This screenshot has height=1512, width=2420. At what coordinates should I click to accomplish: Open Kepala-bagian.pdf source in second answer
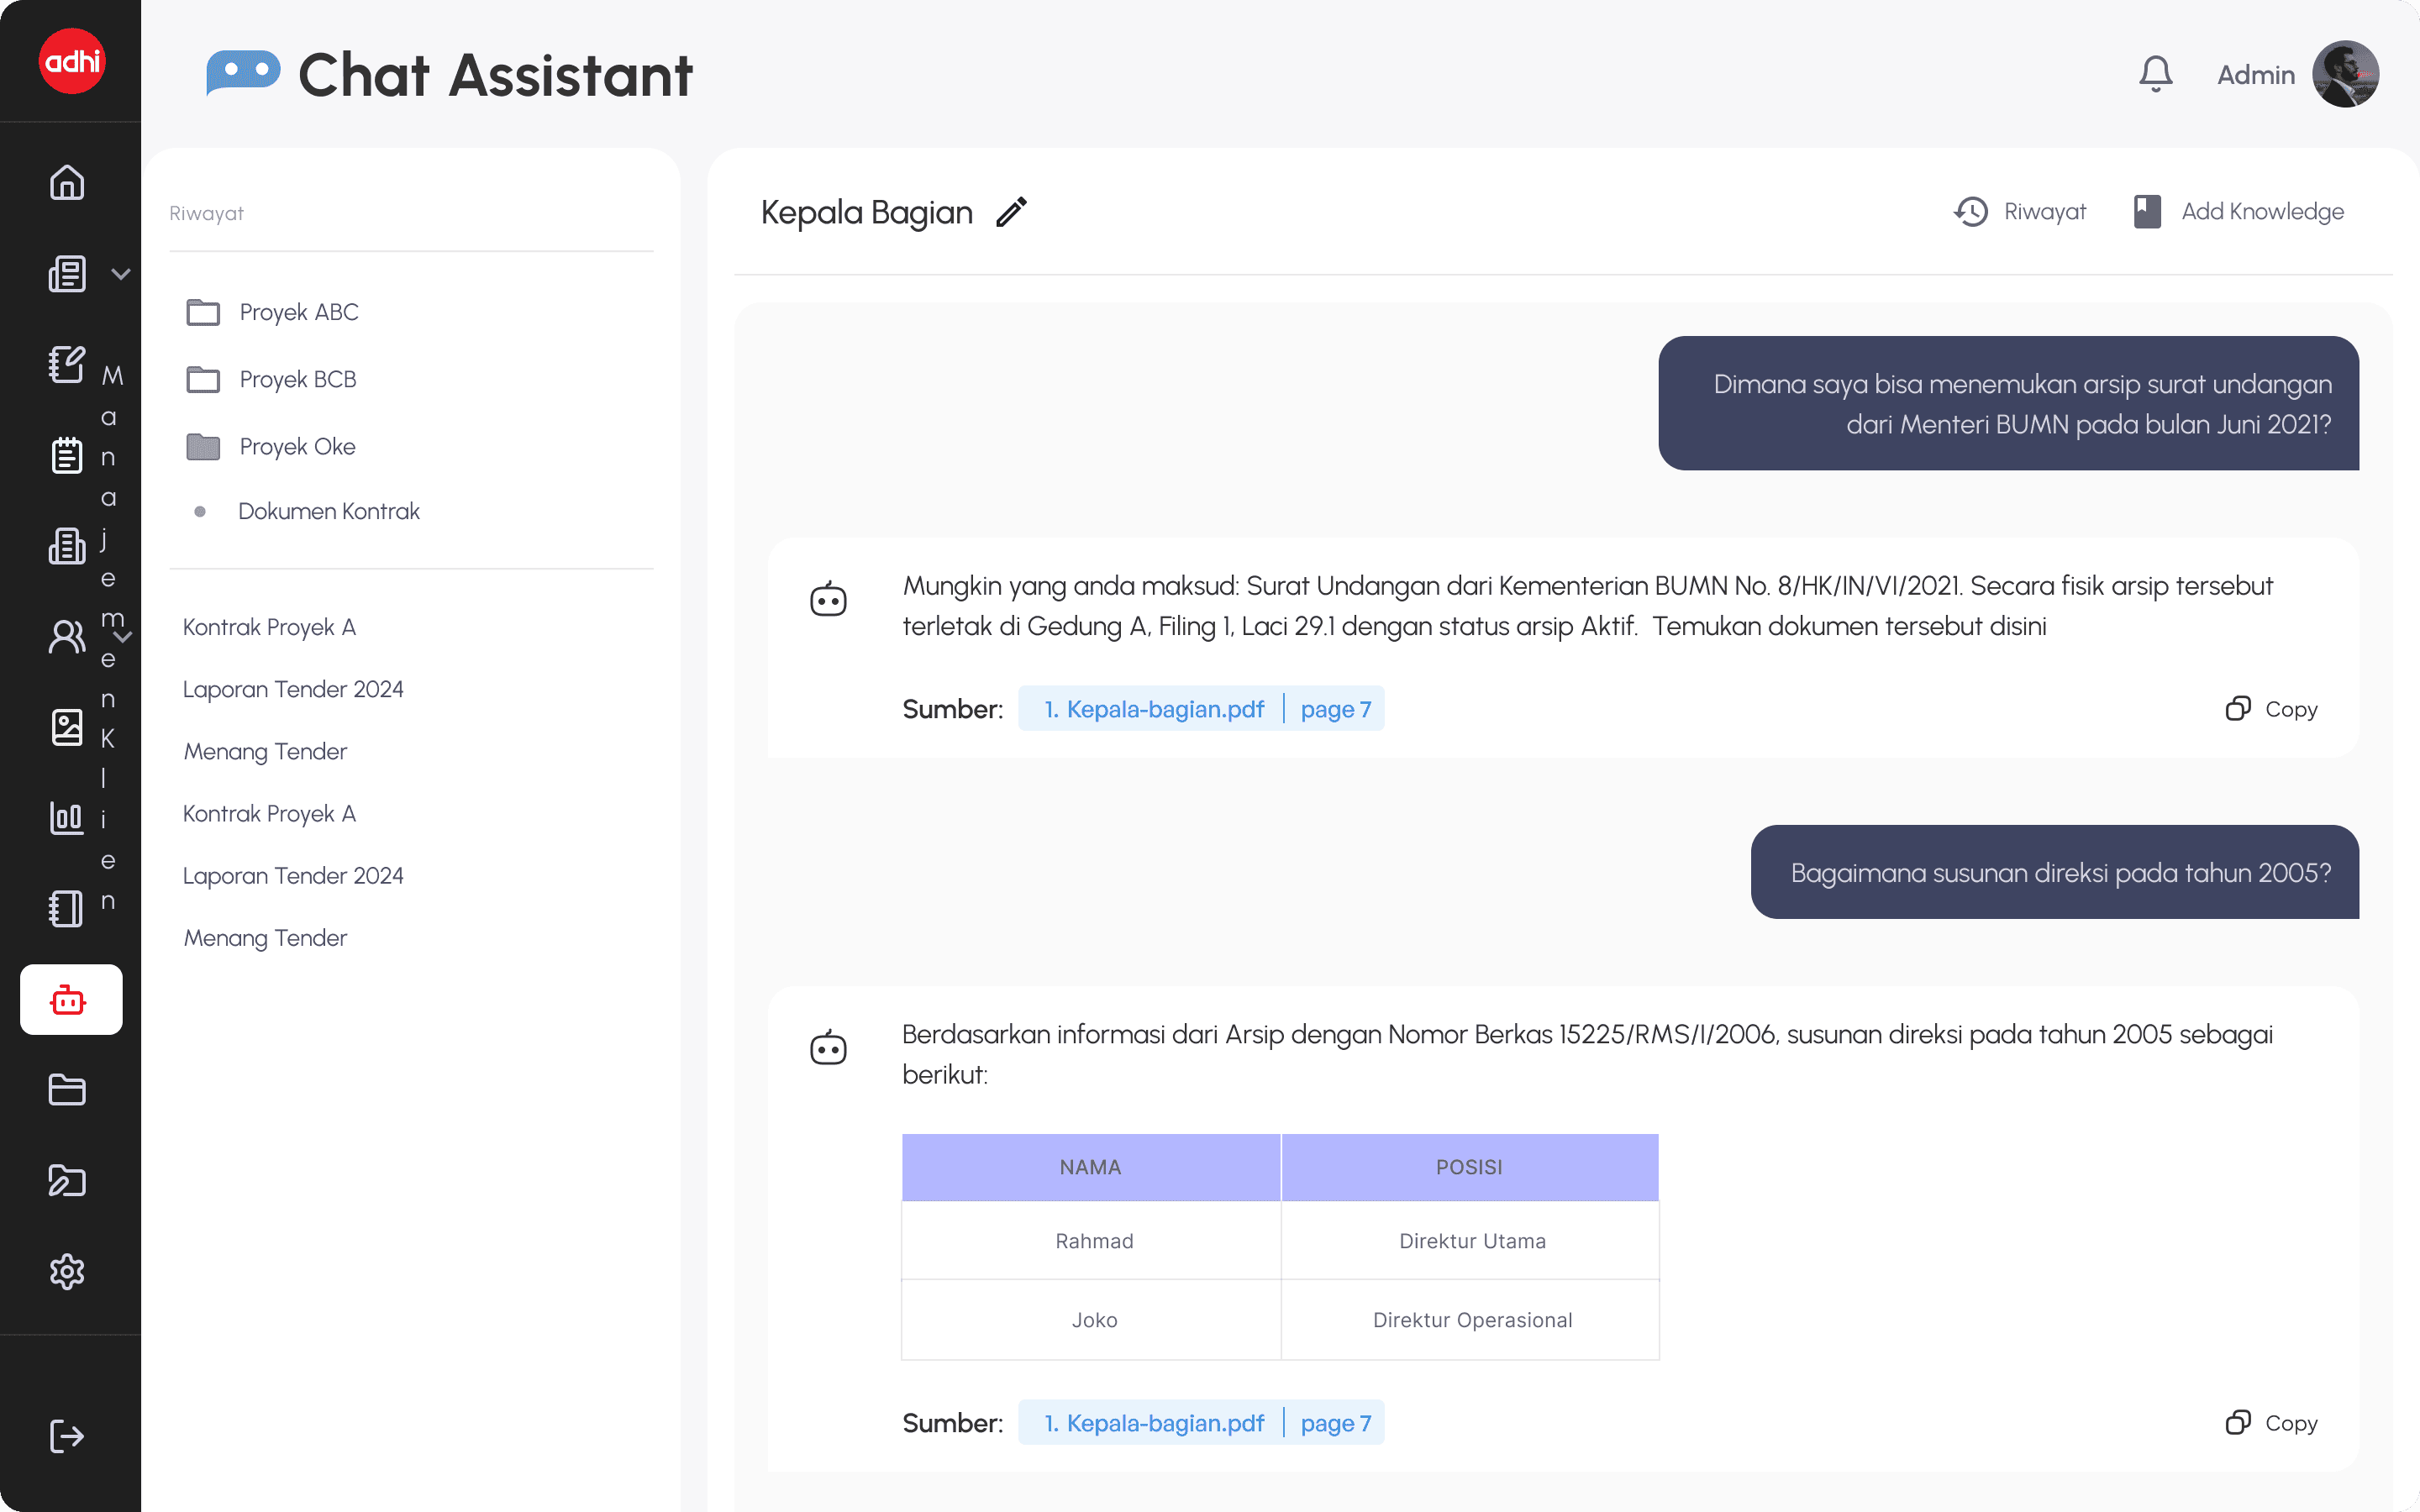[x=1154, y=1423]
